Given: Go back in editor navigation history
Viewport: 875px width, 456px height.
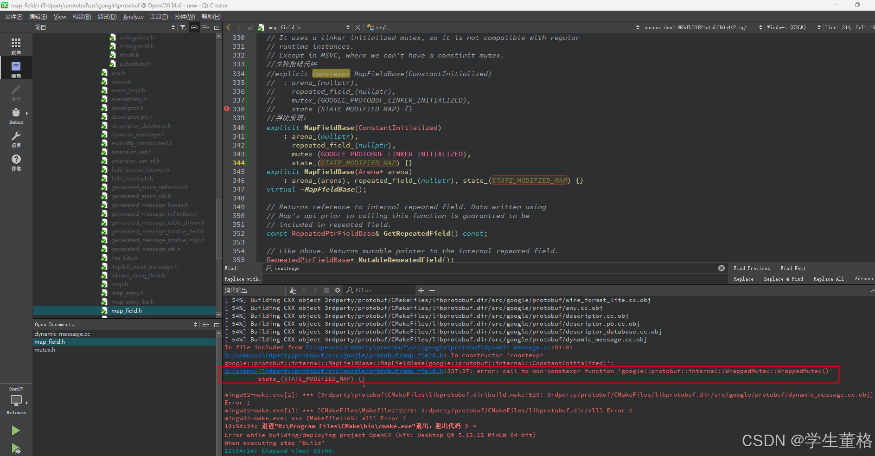Looking at the screenshot, I should point(229,27).
